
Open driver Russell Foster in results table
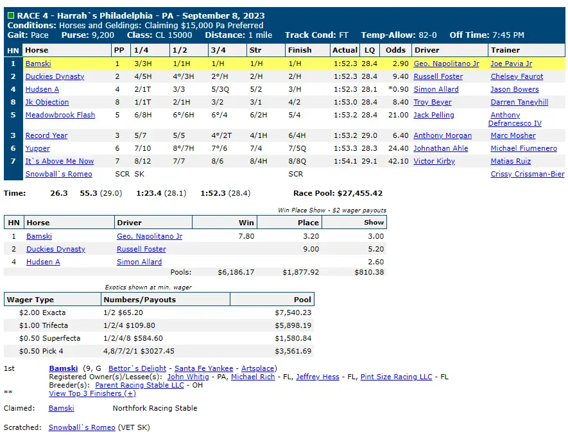[x=438, y=76]
